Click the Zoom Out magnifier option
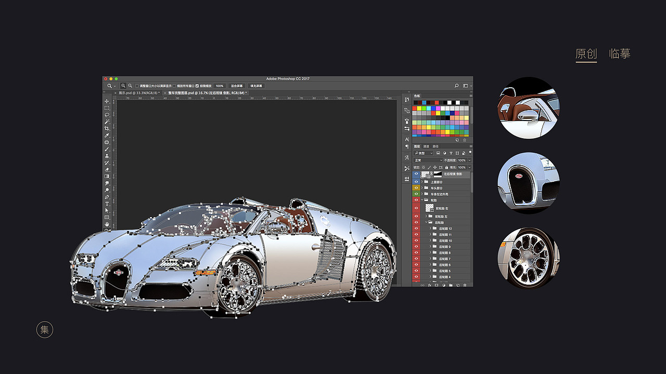Screen dimensions: 666x374 click(130, 86)
